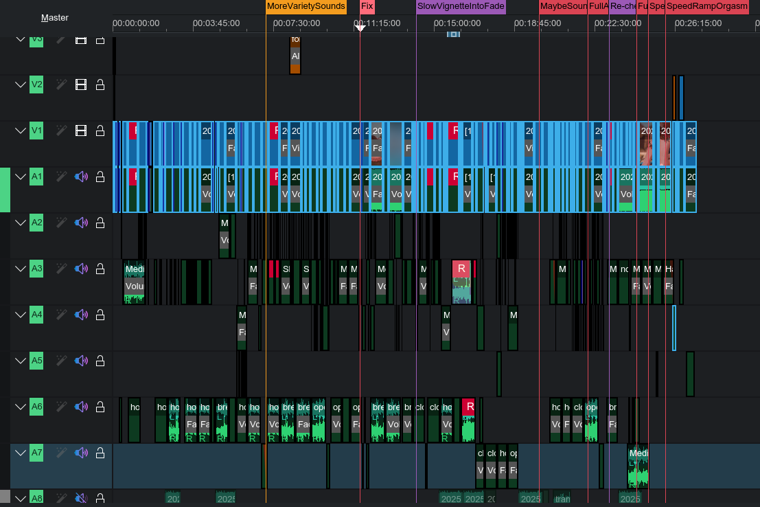This screenshot has height=507, width=760.
Task: Select the Medi clip on A7
Action: 638,466
